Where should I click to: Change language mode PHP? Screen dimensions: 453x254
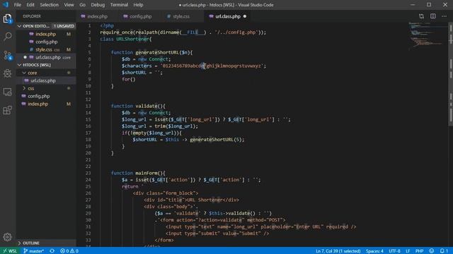pyautogui.click(x=419, y=251)
